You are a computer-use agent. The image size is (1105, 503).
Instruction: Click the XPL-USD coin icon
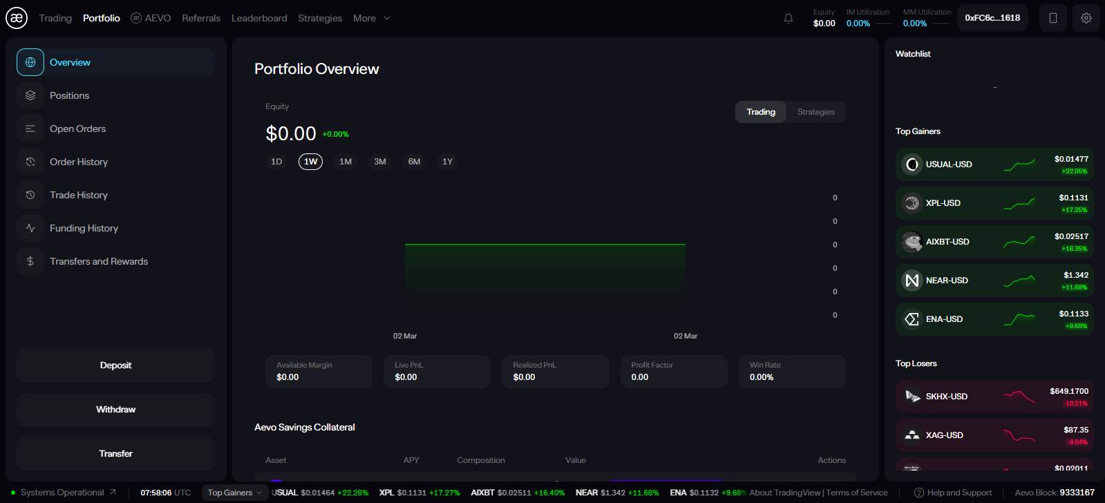tap(912, 203)
